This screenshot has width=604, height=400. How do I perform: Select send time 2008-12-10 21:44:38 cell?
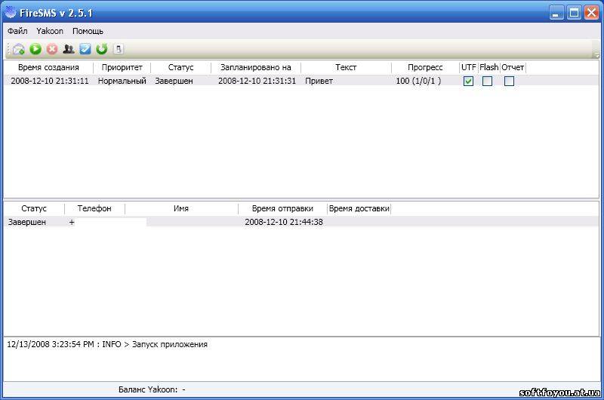[284, 222]
